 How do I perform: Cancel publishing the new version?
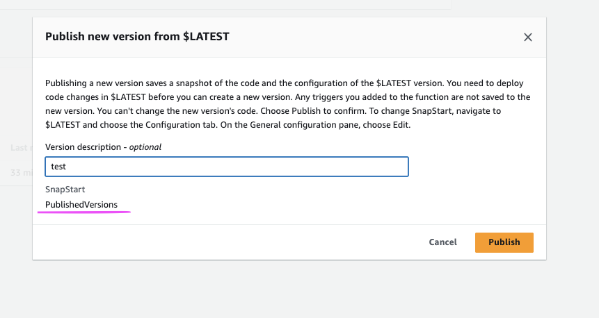tap(442, 242)
